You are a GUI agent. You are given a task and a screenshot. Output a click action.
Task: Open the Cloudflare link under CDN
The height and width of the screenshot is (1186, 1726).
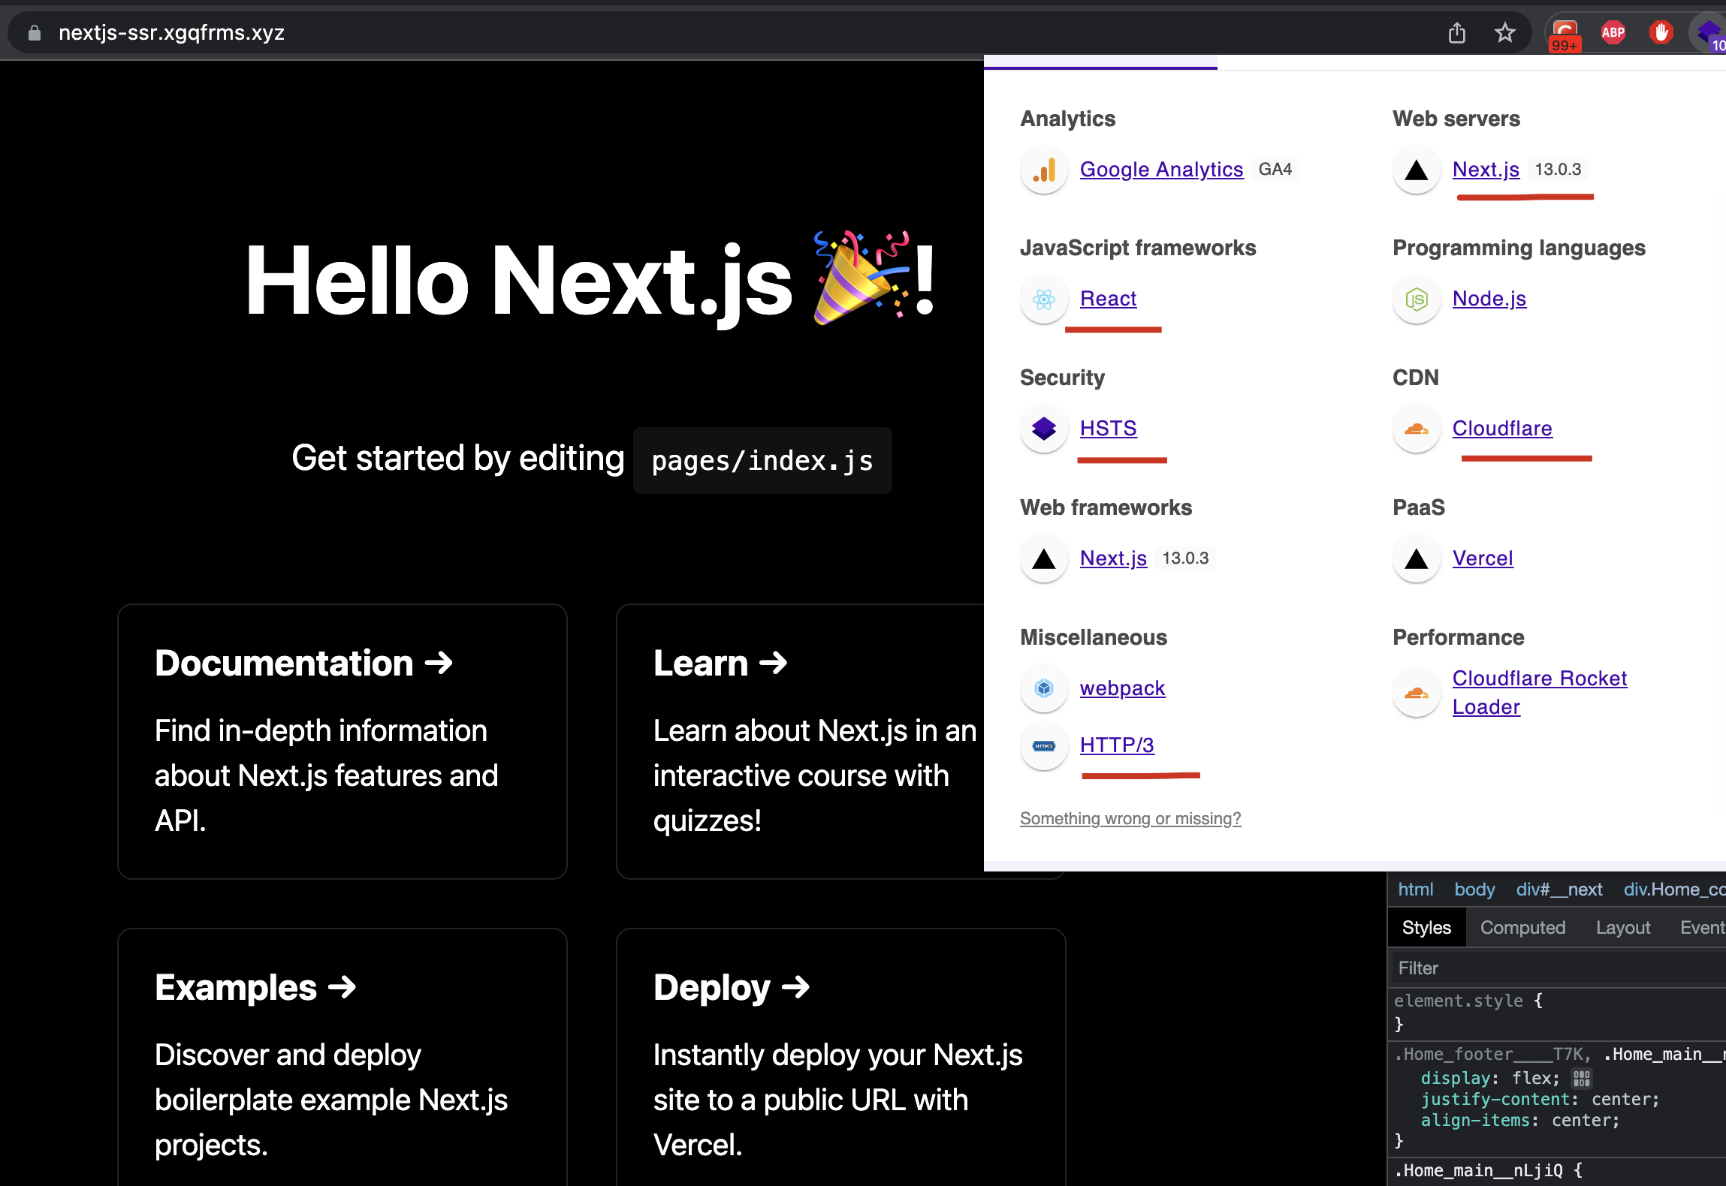(1502, 429)
